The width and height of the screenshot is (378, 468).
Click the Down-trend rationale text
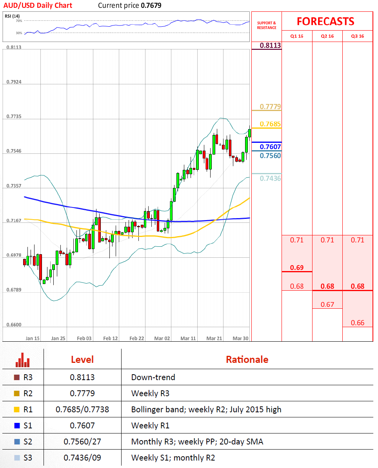click(x=153, y=377)
